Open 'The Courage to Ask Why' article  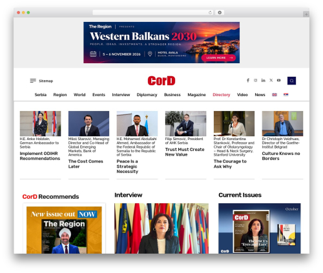[x=230, y=164]
